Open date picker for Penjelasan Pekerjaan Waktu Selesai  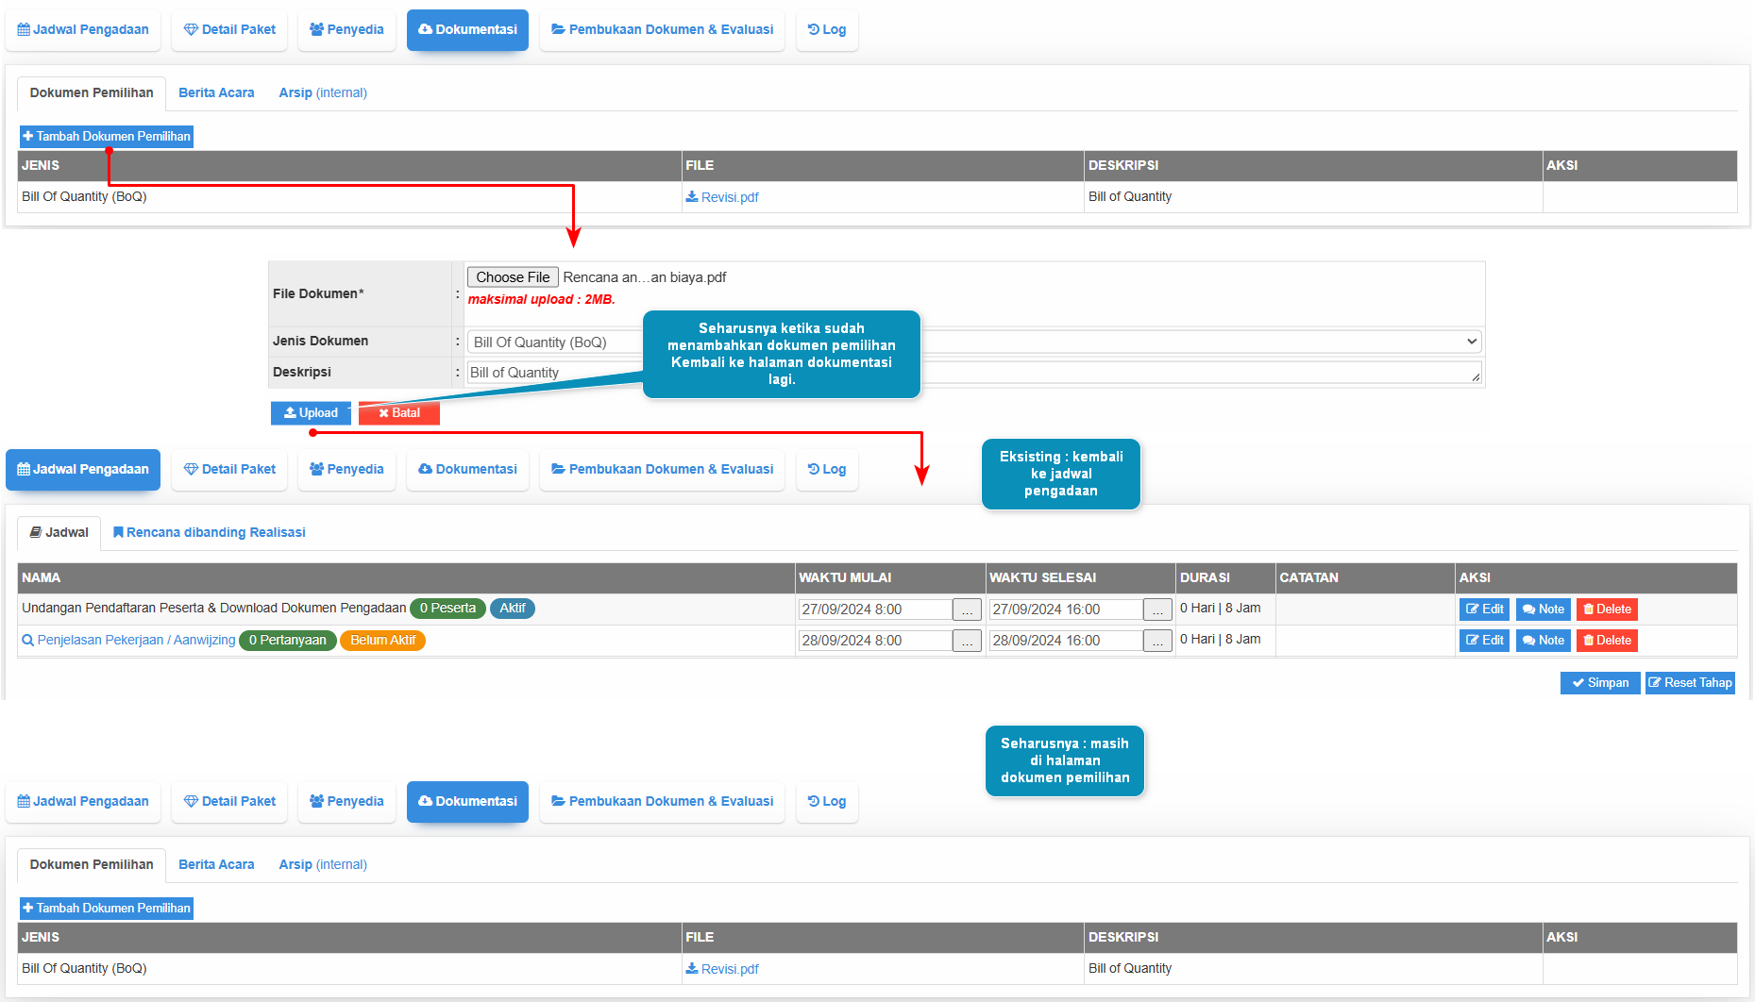click(1157, 641)
